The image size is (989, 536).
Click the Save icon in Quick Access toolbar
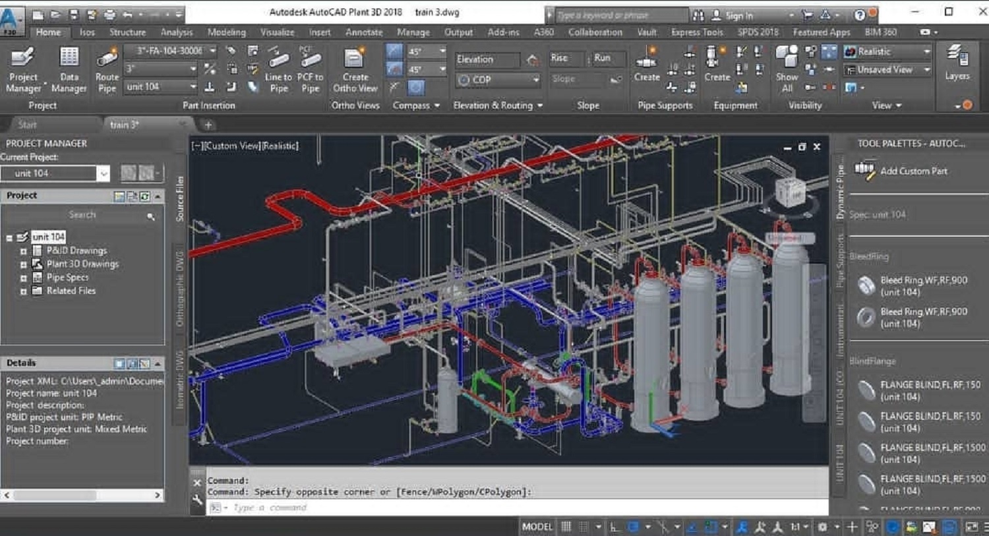(73, 15)
